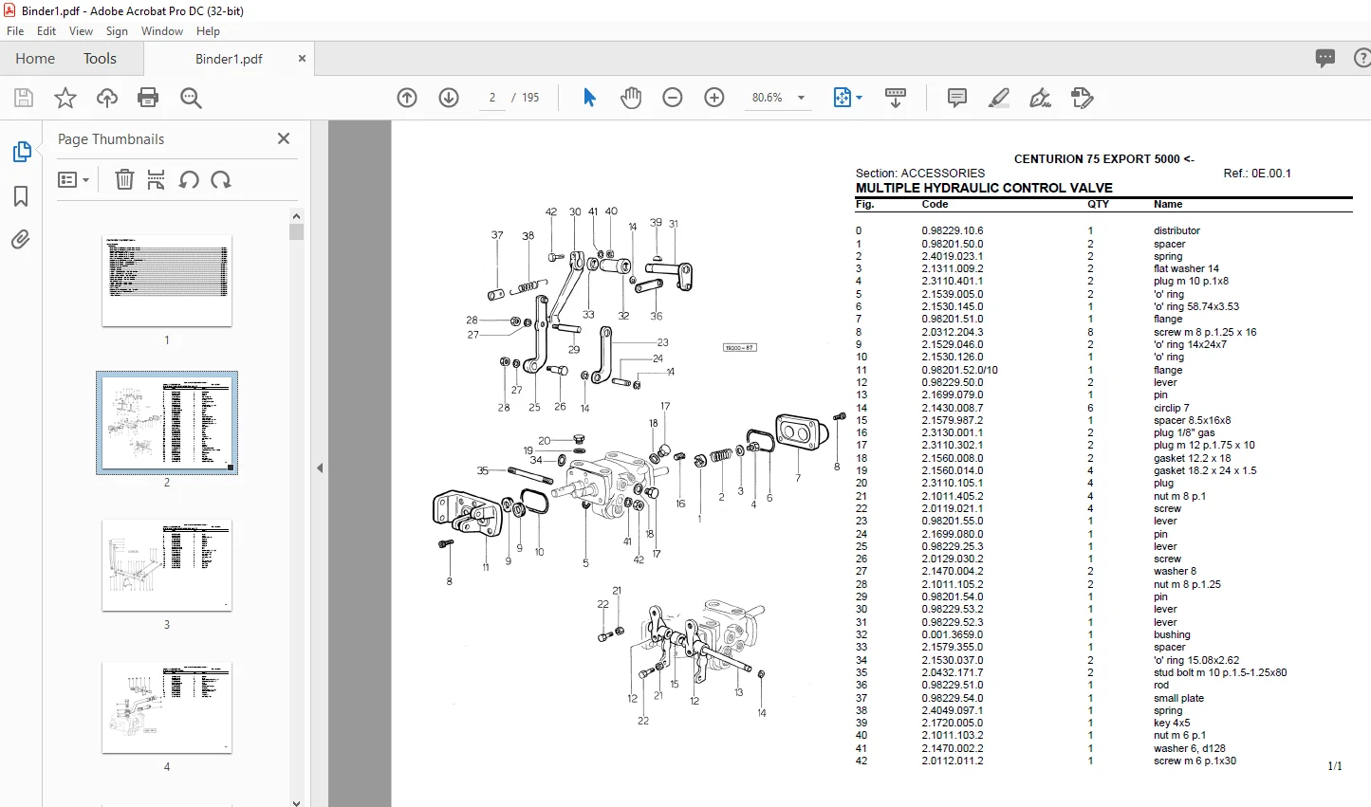Click 'Section: ACCESSORIES' text
The image size is (1371, 807).
tap(920, 174)
